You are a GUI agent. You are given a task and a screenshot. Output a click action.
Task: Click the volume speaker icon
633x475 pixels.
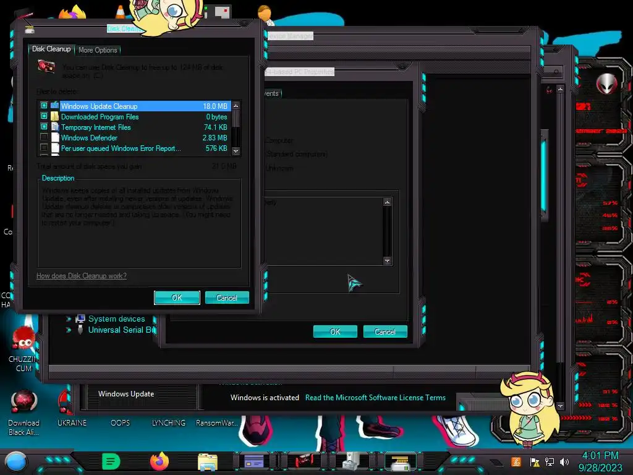pyautogui.click(x=564, y=462)
